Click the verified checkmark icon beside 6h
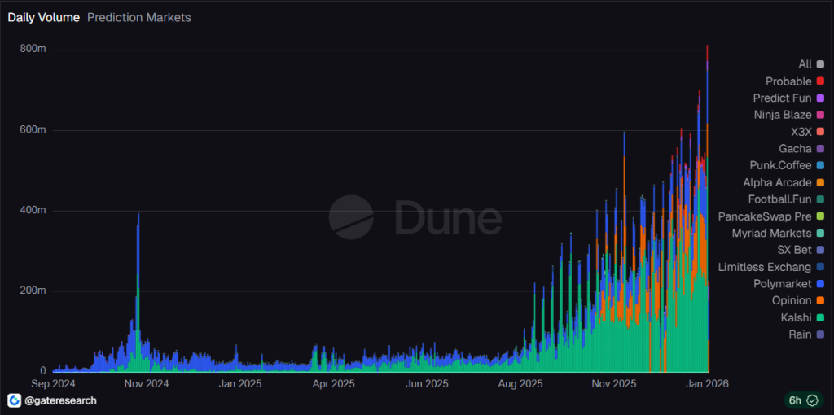The width and height of the screenshot is (834, 415). point(812,400)
